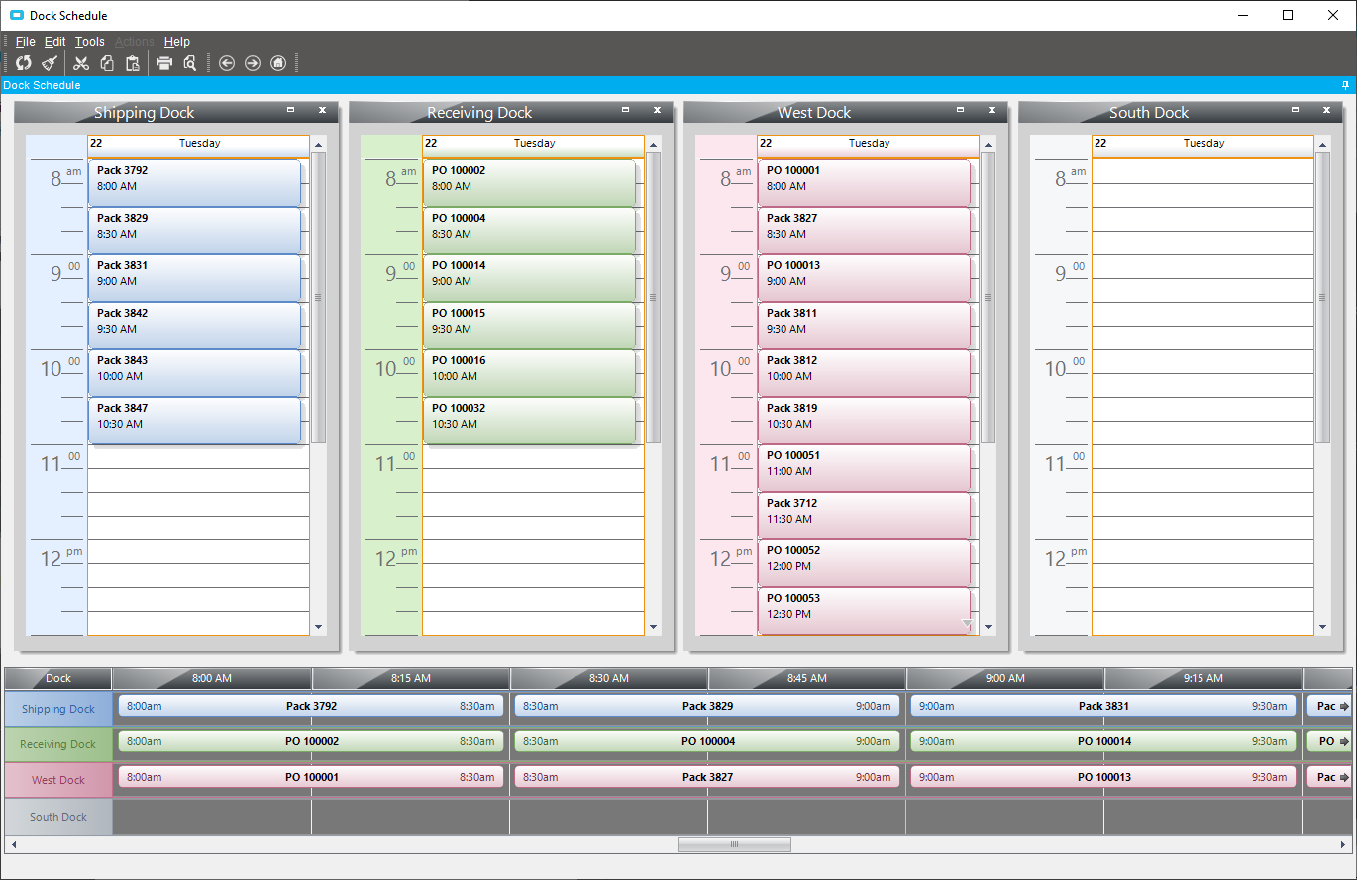Click South Dock row header in timeline

coord(58,817)
